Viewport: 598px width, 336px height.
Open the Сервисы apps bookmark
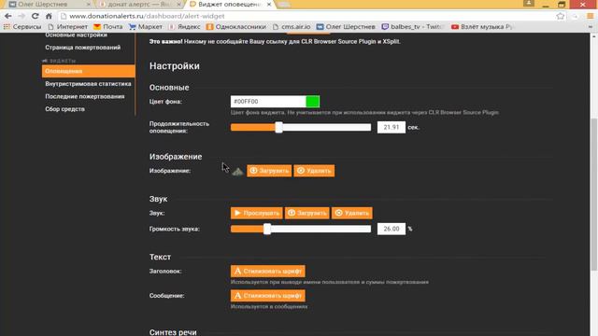[22, 27]
